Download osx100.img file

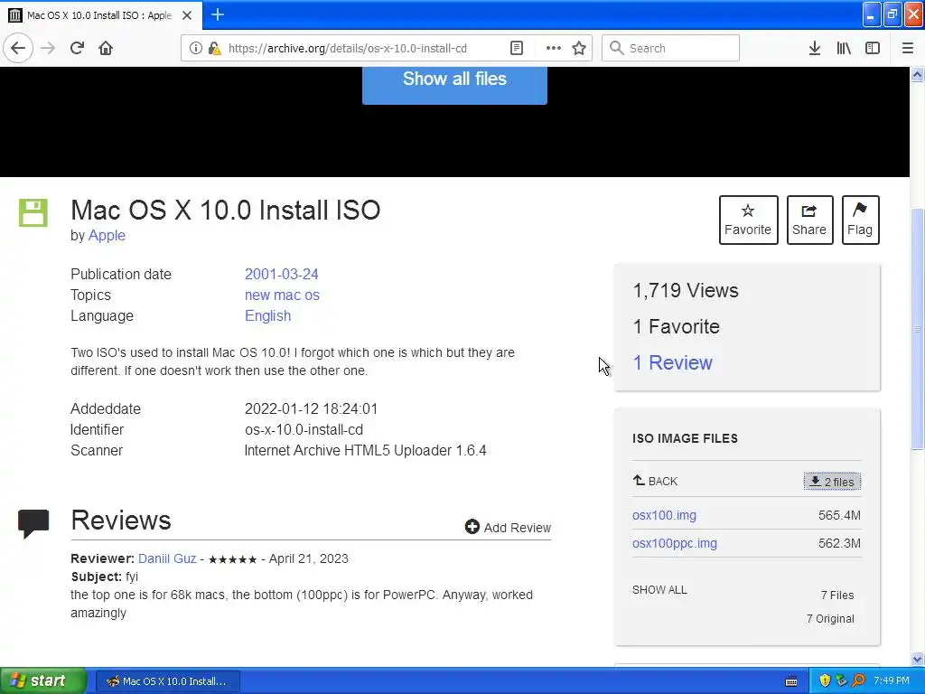point(664,515)
